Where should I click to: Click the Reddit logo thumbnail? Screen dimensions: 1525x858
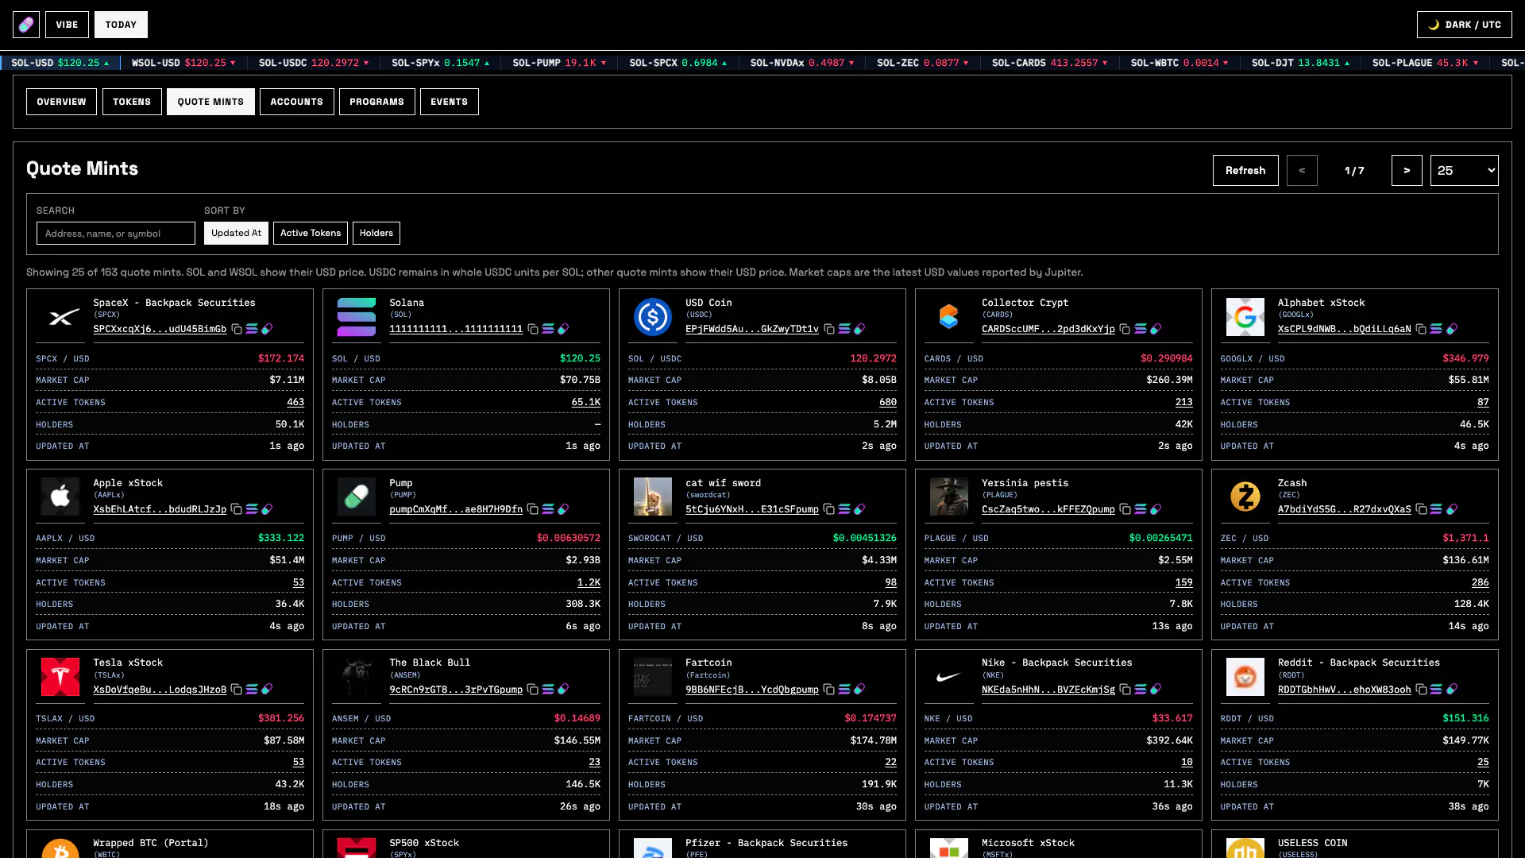[1245, 677]
